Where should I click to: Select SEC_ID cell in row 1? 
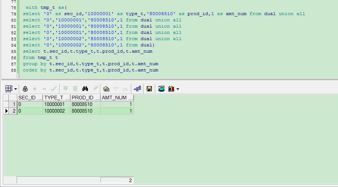pos(30,105)
